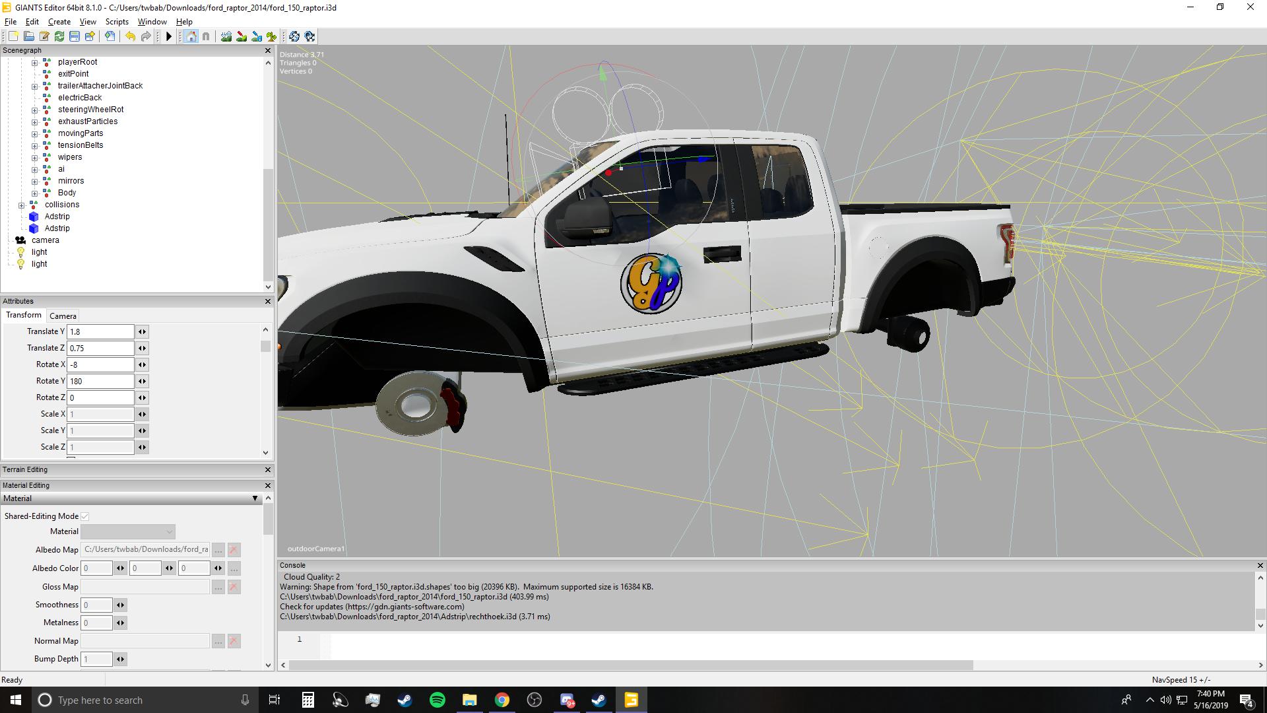
Task: Toggle the house navigation mode icon
Action: click(191, 36)
